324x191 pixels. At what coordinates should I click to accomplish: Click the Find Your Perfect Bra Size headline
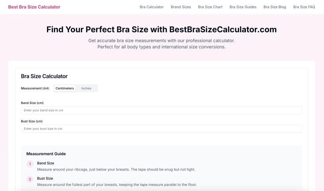coord(161,29)
